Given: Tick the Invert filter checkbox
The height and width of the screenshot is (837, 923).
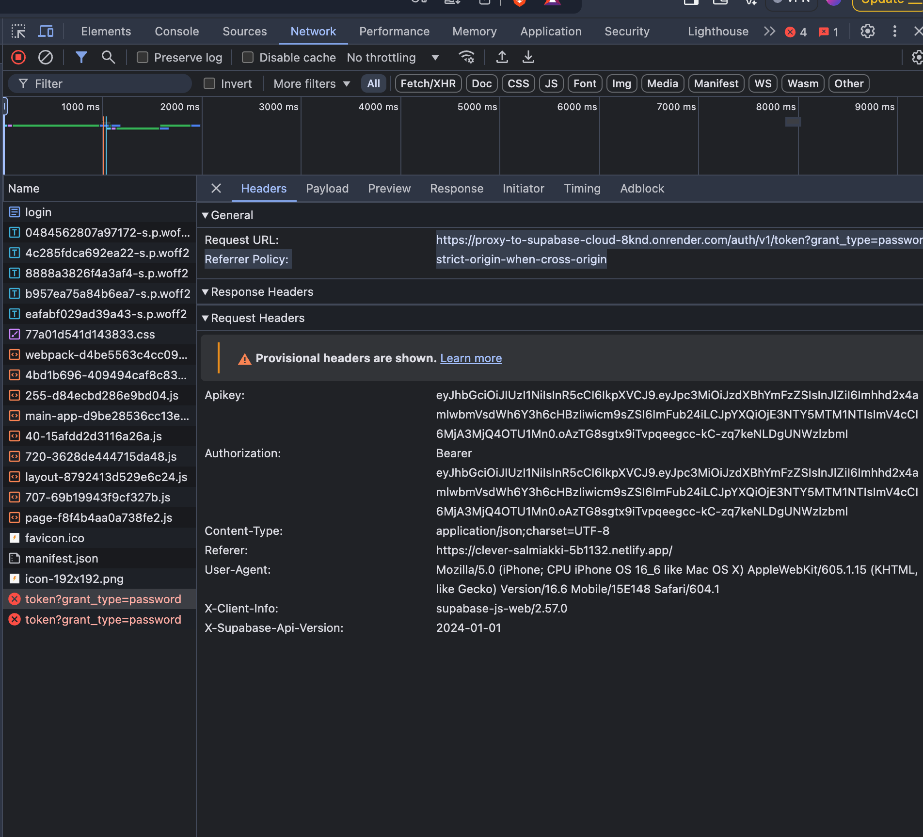Looking at the screenshot, I should pyautogui.click(x=209, y=84).
